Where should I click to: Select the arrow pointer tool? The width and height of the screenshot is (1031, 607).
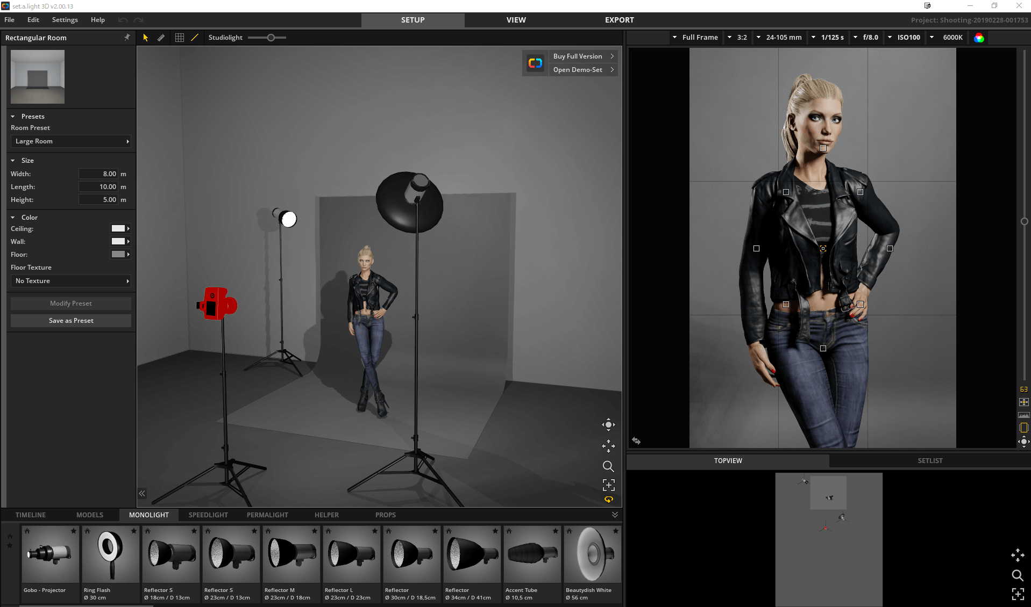(x=145, y=38)
